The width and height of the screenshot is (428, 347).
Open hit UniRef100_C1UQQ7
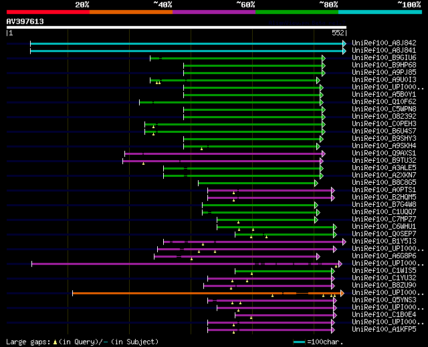(x=384, y=212)
